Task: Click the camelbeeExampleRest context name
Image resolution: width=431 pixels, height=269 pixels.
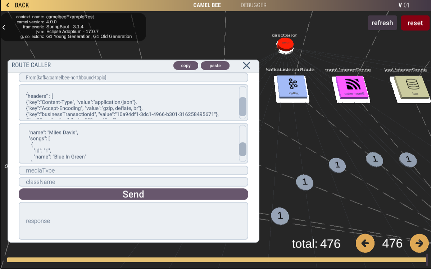Action: [70, 17]
